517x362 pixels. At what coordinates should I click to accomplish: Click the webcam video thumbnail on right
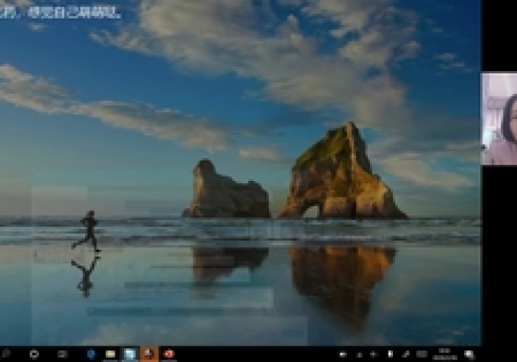pyautogui.click(x=499, y=118)
